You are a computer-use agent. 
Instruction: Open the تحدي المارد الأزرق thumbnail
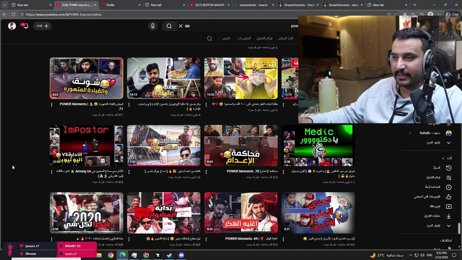click(x=318, y=213)
